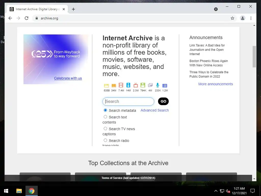Open the Chrome profile avatar menu
The image size is (261, 196).
pos(243,18)
